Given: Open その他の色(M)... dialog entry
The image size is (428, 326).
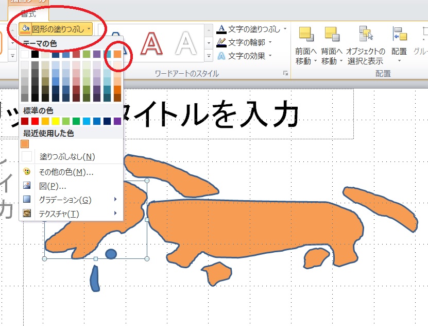Looking at the screenshot, I should click(71, 172).
